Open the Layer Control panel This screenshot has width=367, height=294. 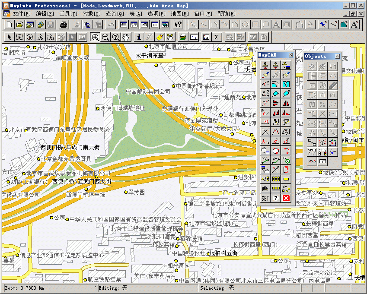pyautogui.click(x=183, y=37)
